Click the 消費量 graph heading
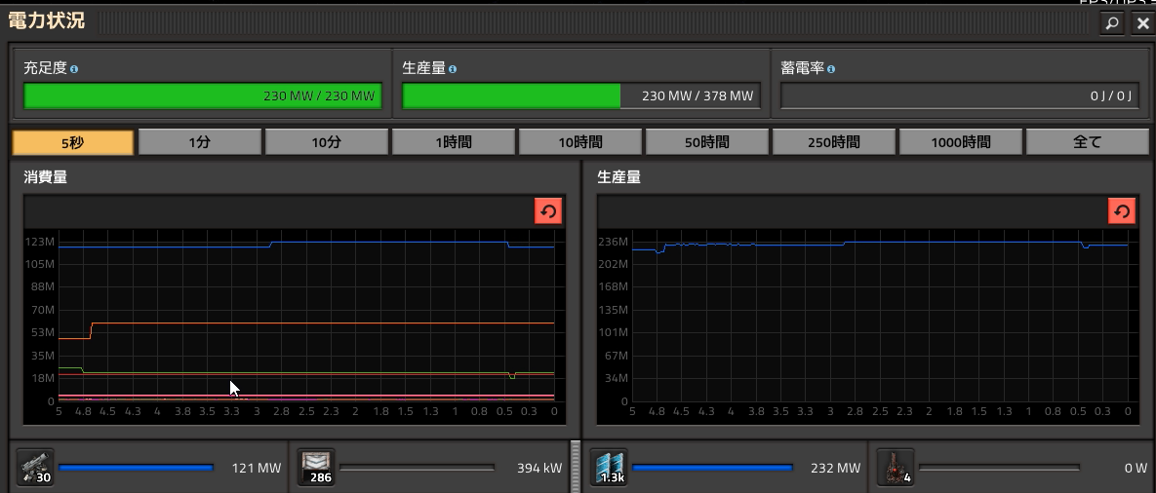1156x493 pixels. click(x=46, y=176)
